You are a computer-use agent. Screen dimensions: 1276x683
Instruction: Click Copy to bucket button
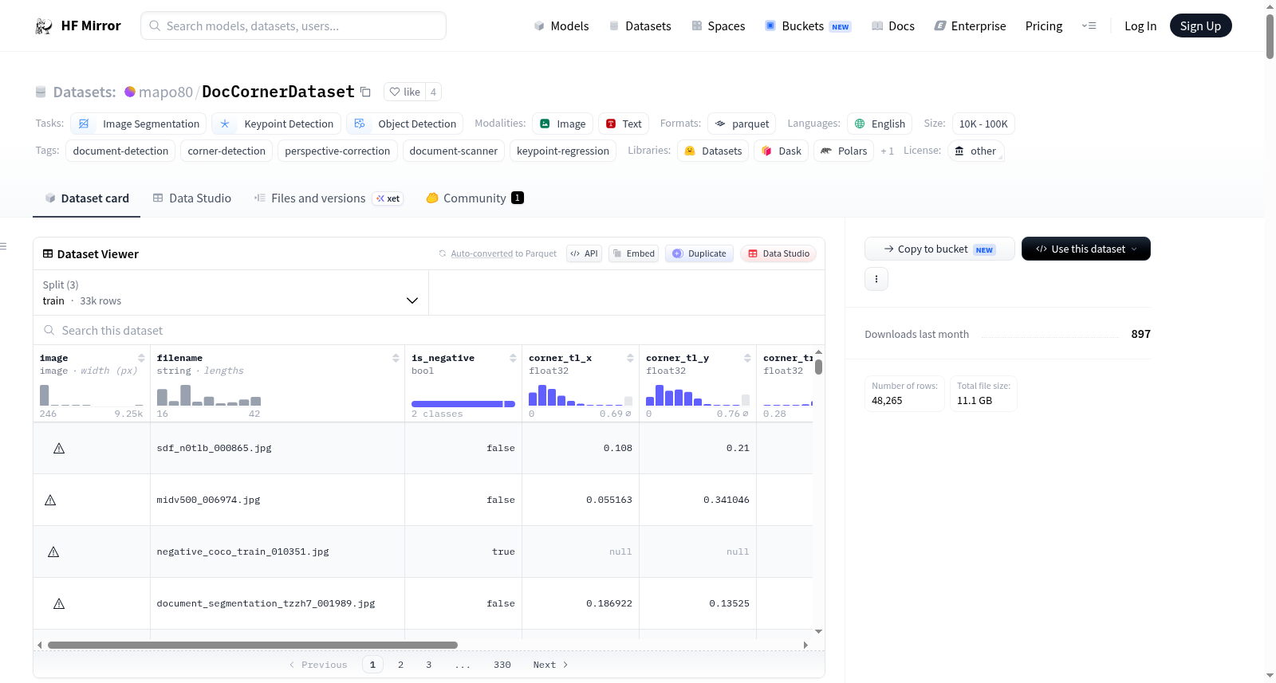[x=939, y=249]
